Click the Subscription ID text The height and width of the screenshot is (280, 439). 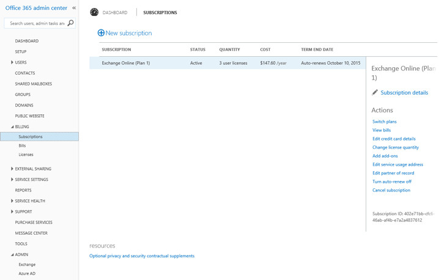pos(403,216)
